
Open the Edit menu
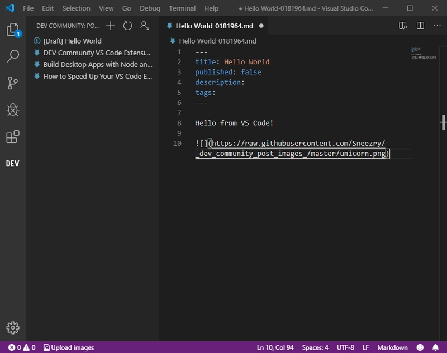click(47, 8)
